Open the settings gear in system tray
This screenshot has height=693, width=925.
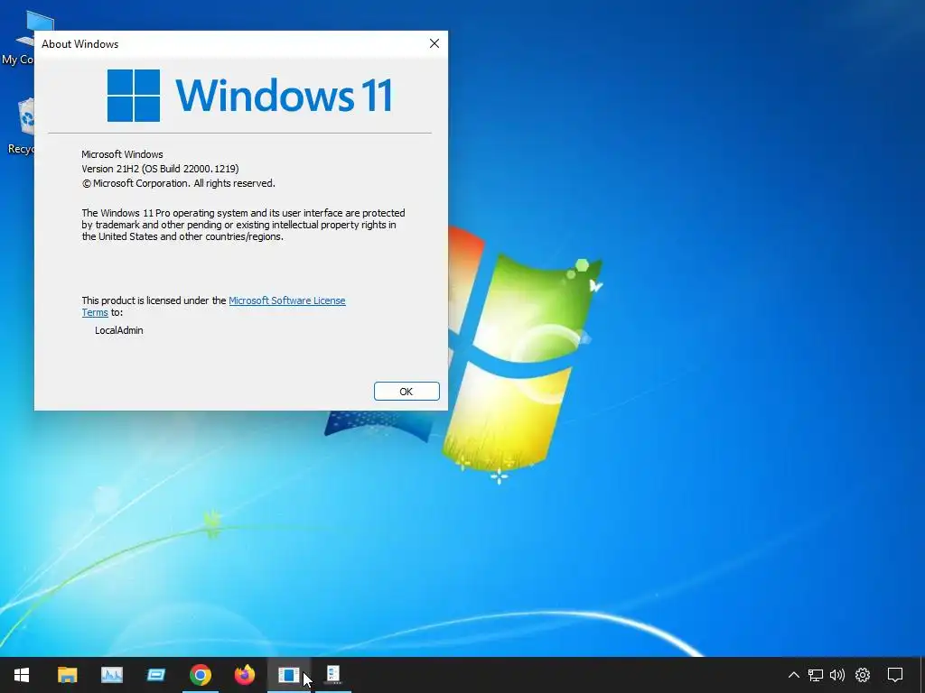[863, 675]
